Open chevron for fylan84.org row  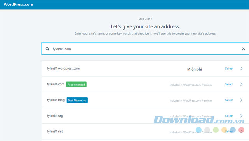(241, 116)
